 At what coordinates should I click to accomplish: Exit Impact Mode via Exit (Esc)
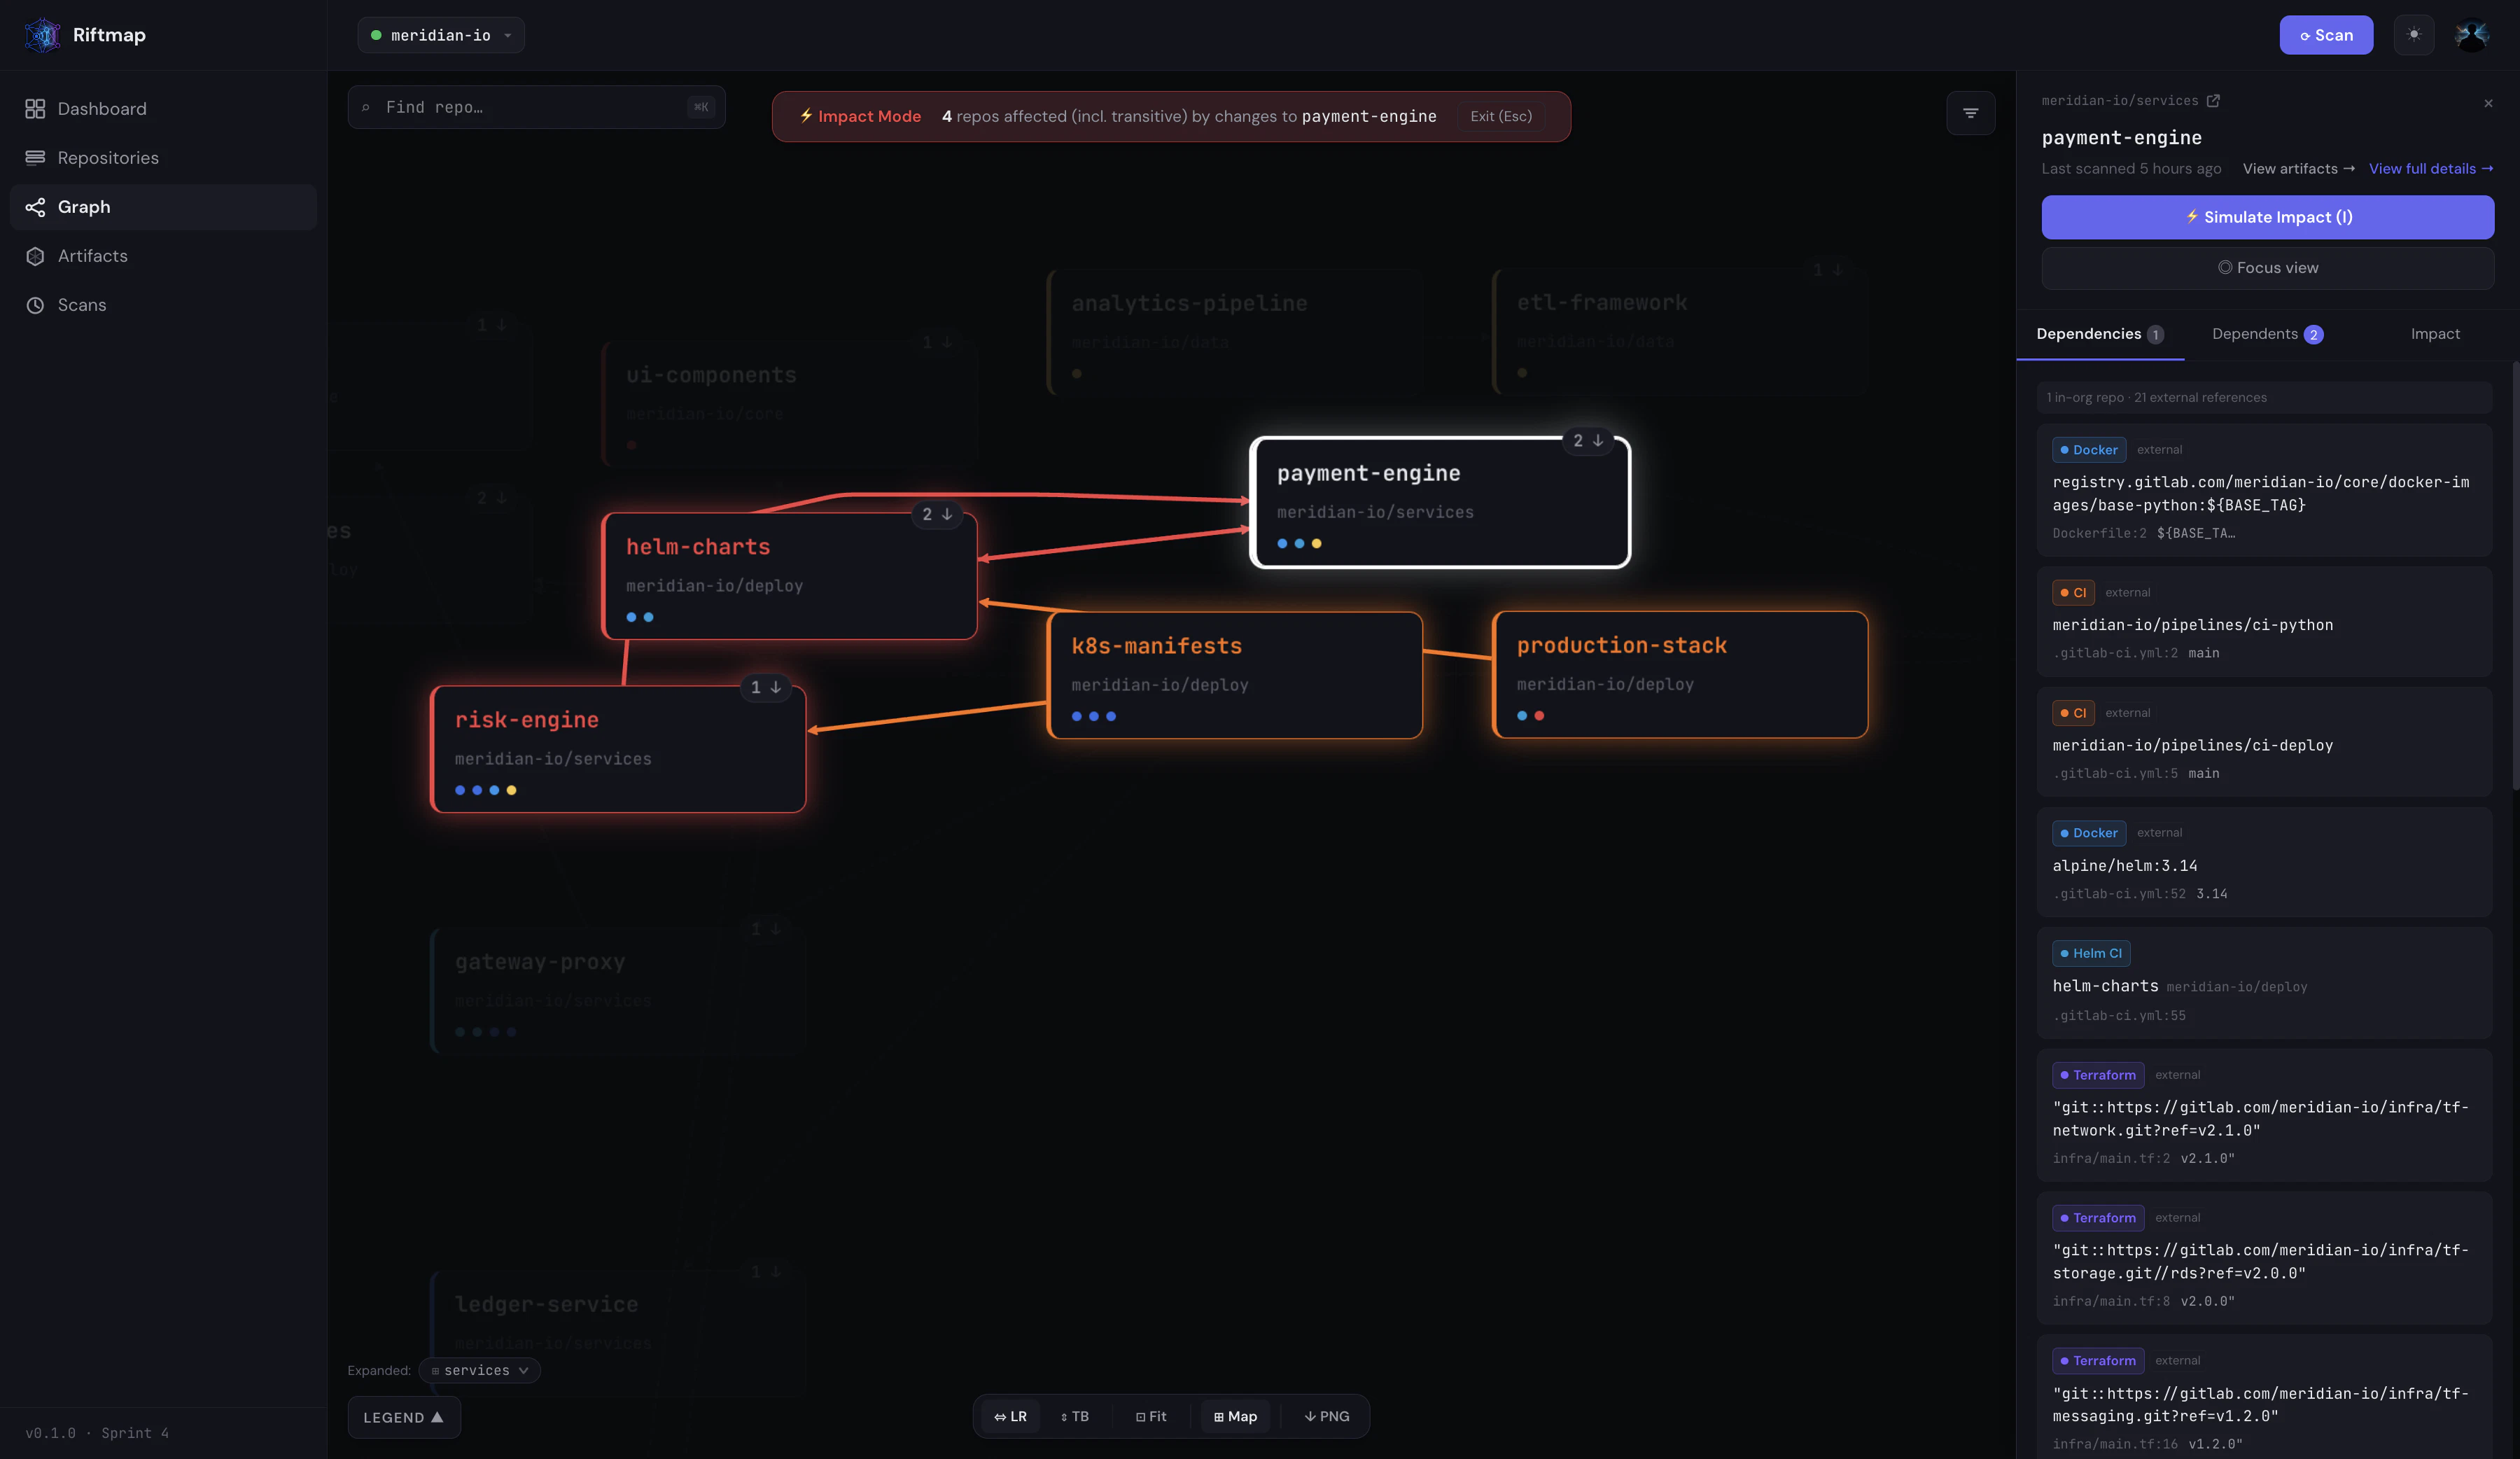1501,116
